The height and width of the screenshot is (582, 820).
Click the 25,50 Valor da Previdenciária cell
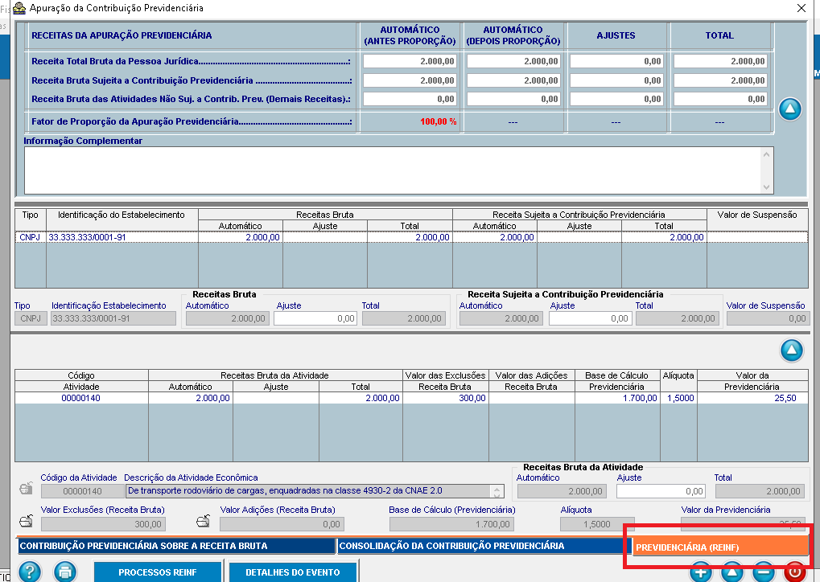click(x=752, y=398)
